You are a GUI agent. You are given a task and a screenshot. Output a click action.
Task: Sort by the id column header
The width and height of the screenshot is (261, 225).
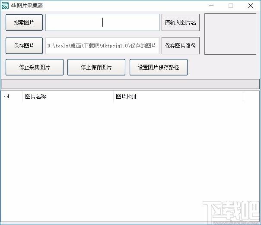[x=12, y=97]
